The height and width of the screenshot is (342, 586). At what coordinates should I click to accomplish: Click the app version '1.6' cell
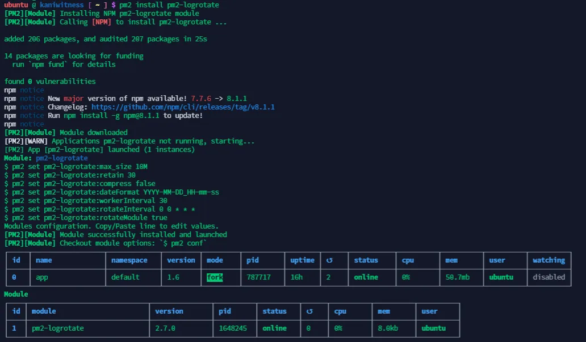point(173,277)
